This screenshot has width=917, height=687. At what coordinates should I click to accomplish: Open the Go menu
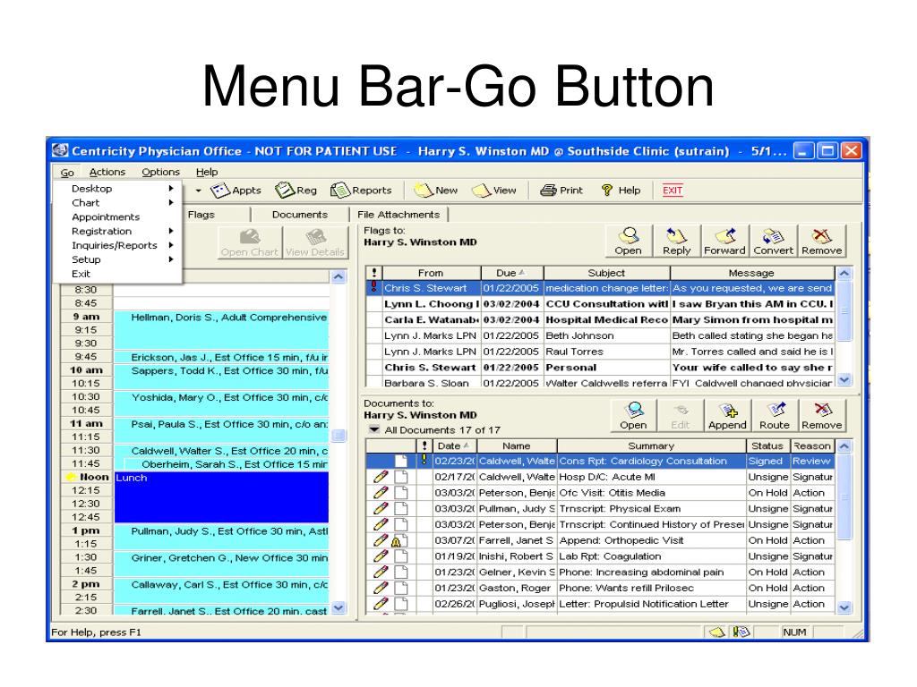coord(67,173)
